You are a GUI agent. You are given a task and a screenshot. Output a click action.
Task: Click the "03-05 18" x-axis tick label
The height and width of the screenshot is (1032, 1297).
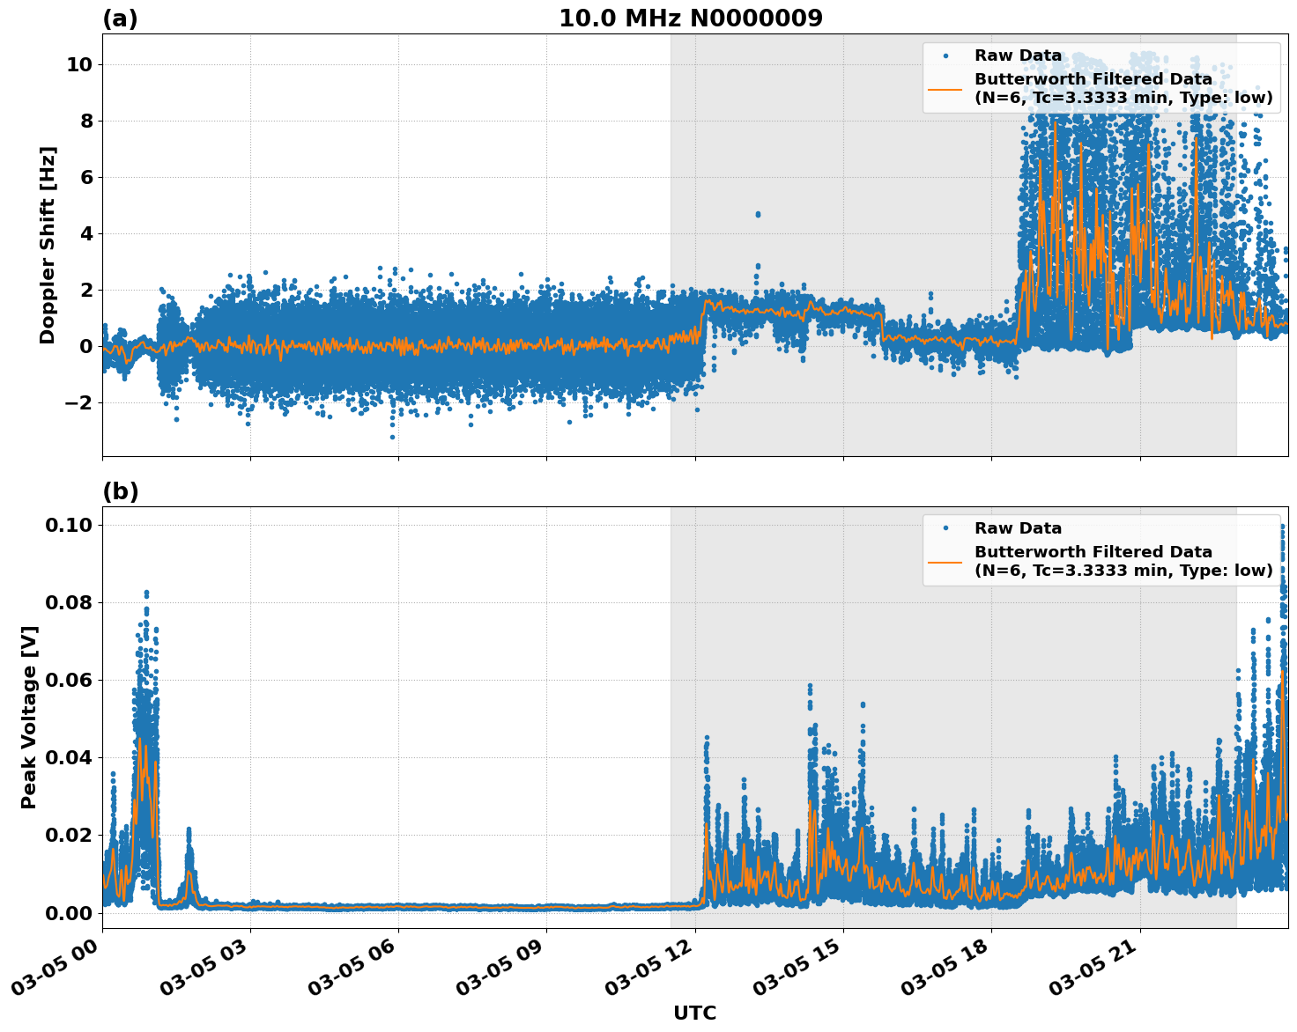(946, 967)
